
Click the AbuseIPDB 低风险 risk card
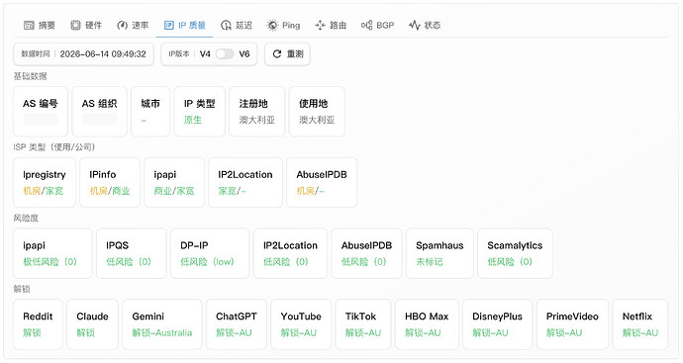367,253
